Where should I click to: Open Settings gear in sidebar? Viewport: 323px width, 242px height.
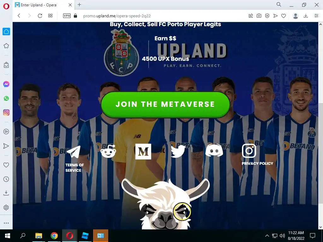coord(6,207)
